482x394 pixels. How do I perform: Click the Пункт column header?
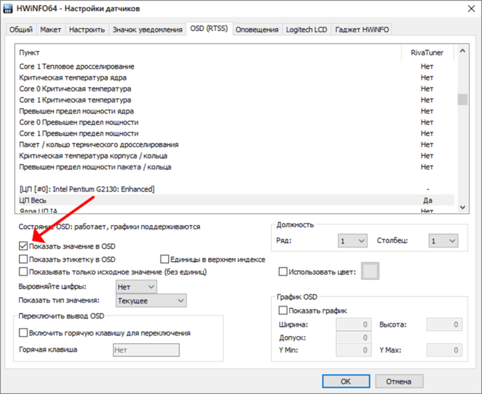coord(209,53)
